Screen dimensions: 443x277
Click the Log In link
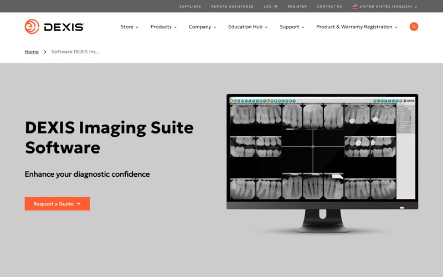270,6
